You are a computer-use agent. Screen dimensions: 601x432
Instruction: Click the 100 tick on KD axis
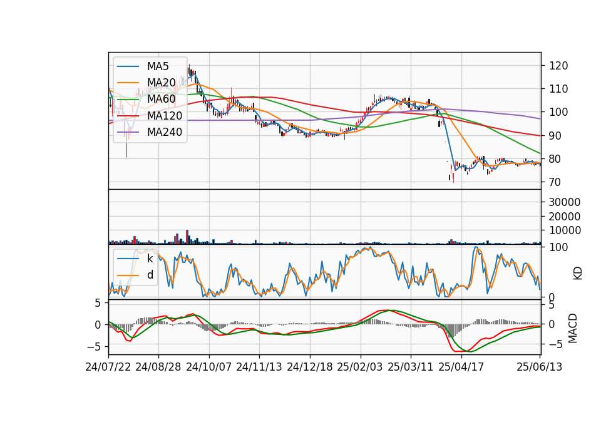[x=558, y=247]
